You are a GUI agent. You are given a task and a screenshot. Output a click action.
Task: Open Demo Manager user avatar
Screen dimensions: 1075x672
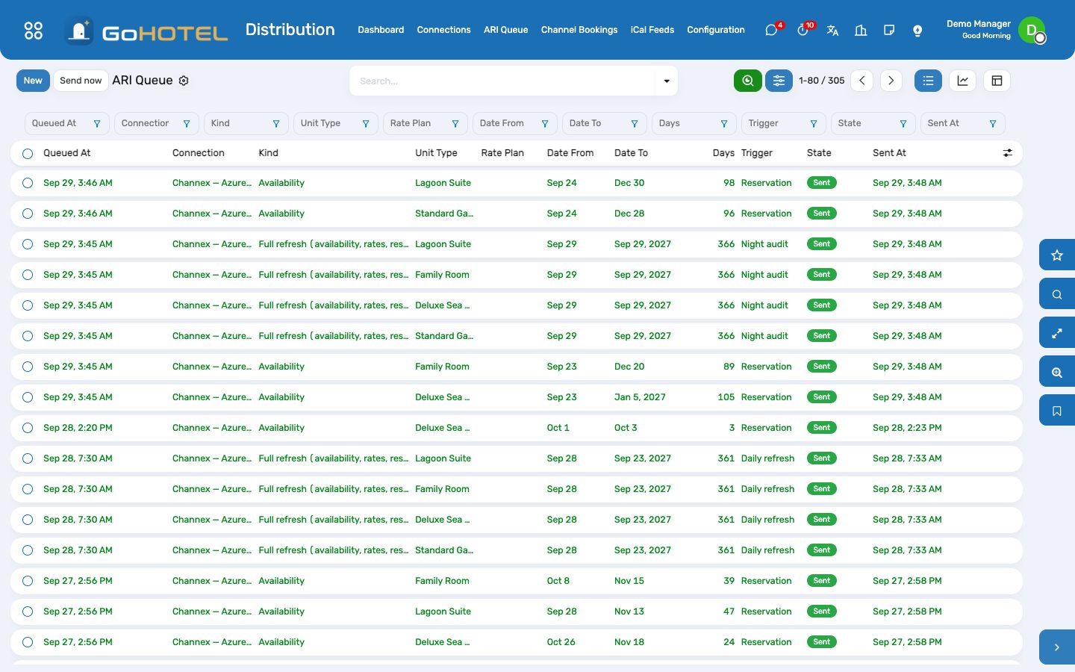pos(1032,30)
